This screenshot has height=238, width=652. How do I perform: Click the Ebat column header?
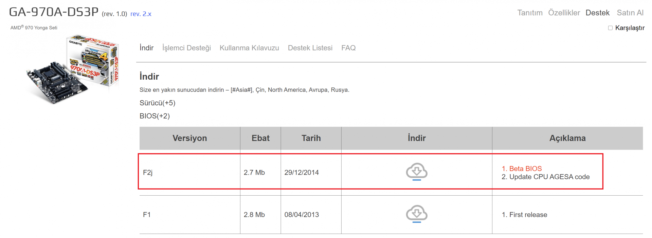260,138
